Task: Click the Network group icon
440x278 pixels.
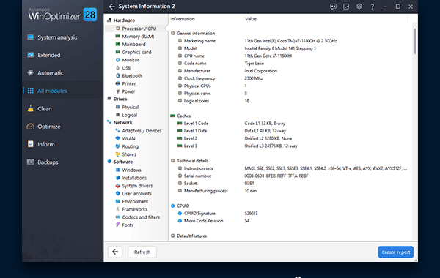Action: click(109, 122)
